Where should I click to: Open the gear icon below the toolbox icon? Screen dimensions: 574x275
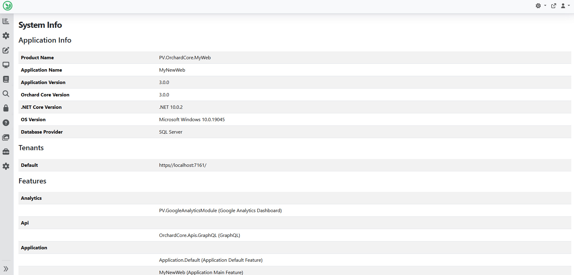pos(6,166)
